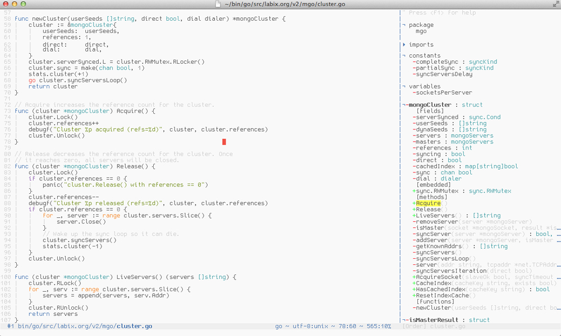Click 'stats.cluster(-1)' on line 95

(72, 246)
